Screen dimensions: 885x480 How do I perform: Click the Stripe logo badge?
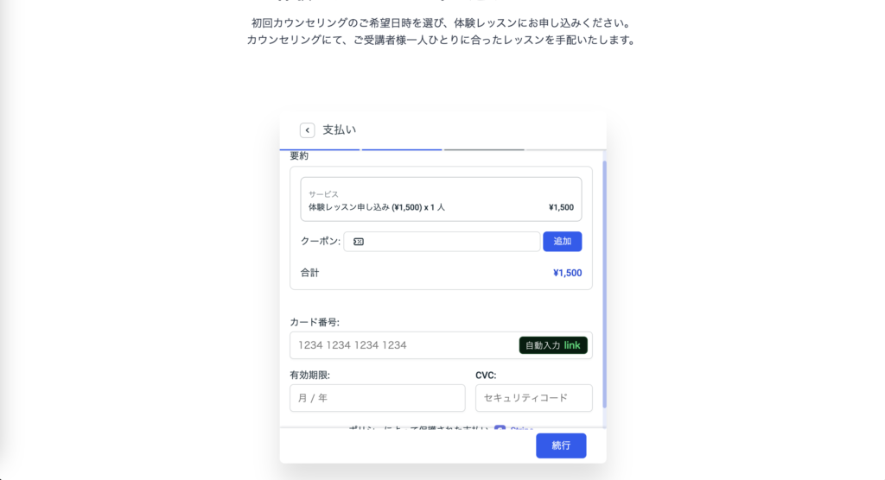(500, 428)
